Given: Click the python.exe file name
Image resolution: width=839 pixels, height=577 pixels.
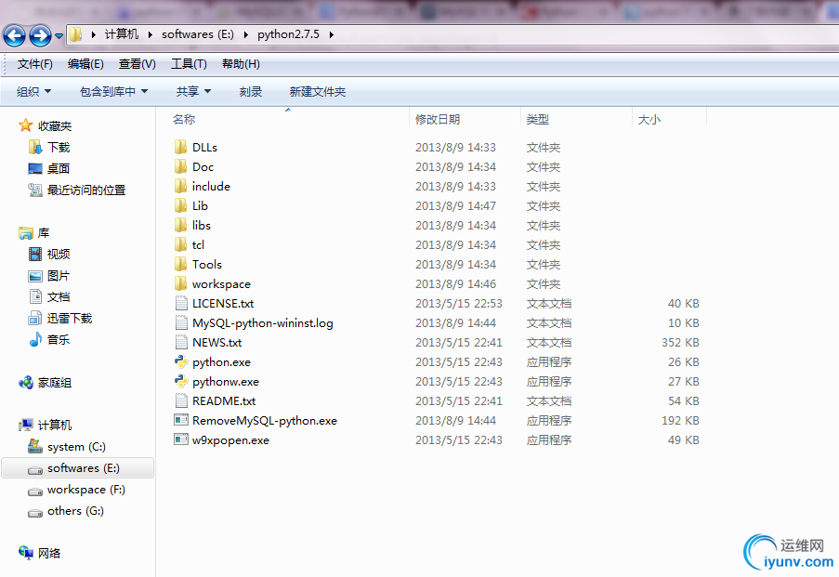Looking at the screenshot, I should pyautogui.click(x=221, y=362).
